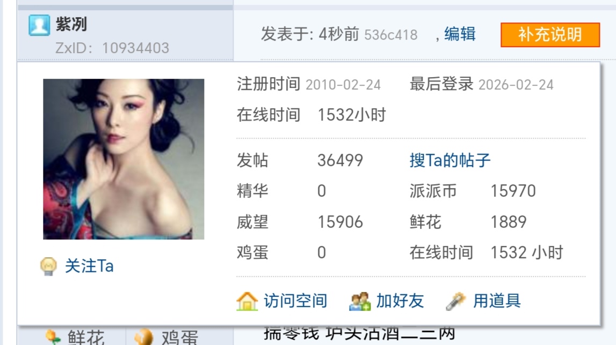This screenshot has height=345, width=616.
Task: Click the flower icon beside 鲜花
Action: point(53,337)
